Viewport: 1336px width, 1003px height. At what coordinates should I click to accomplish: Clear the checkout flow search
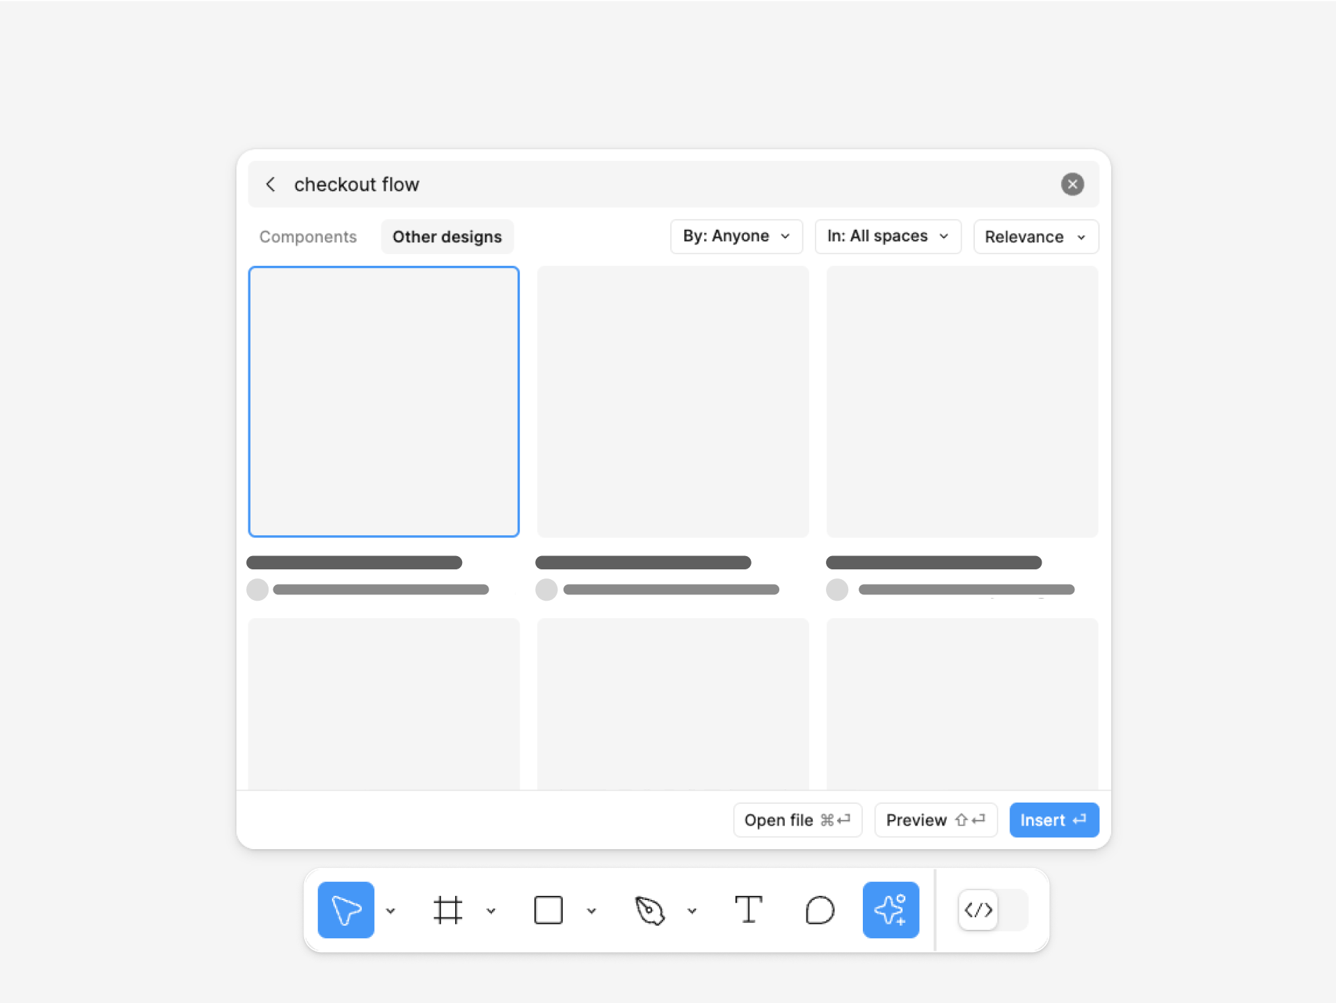click(1072, 184)
